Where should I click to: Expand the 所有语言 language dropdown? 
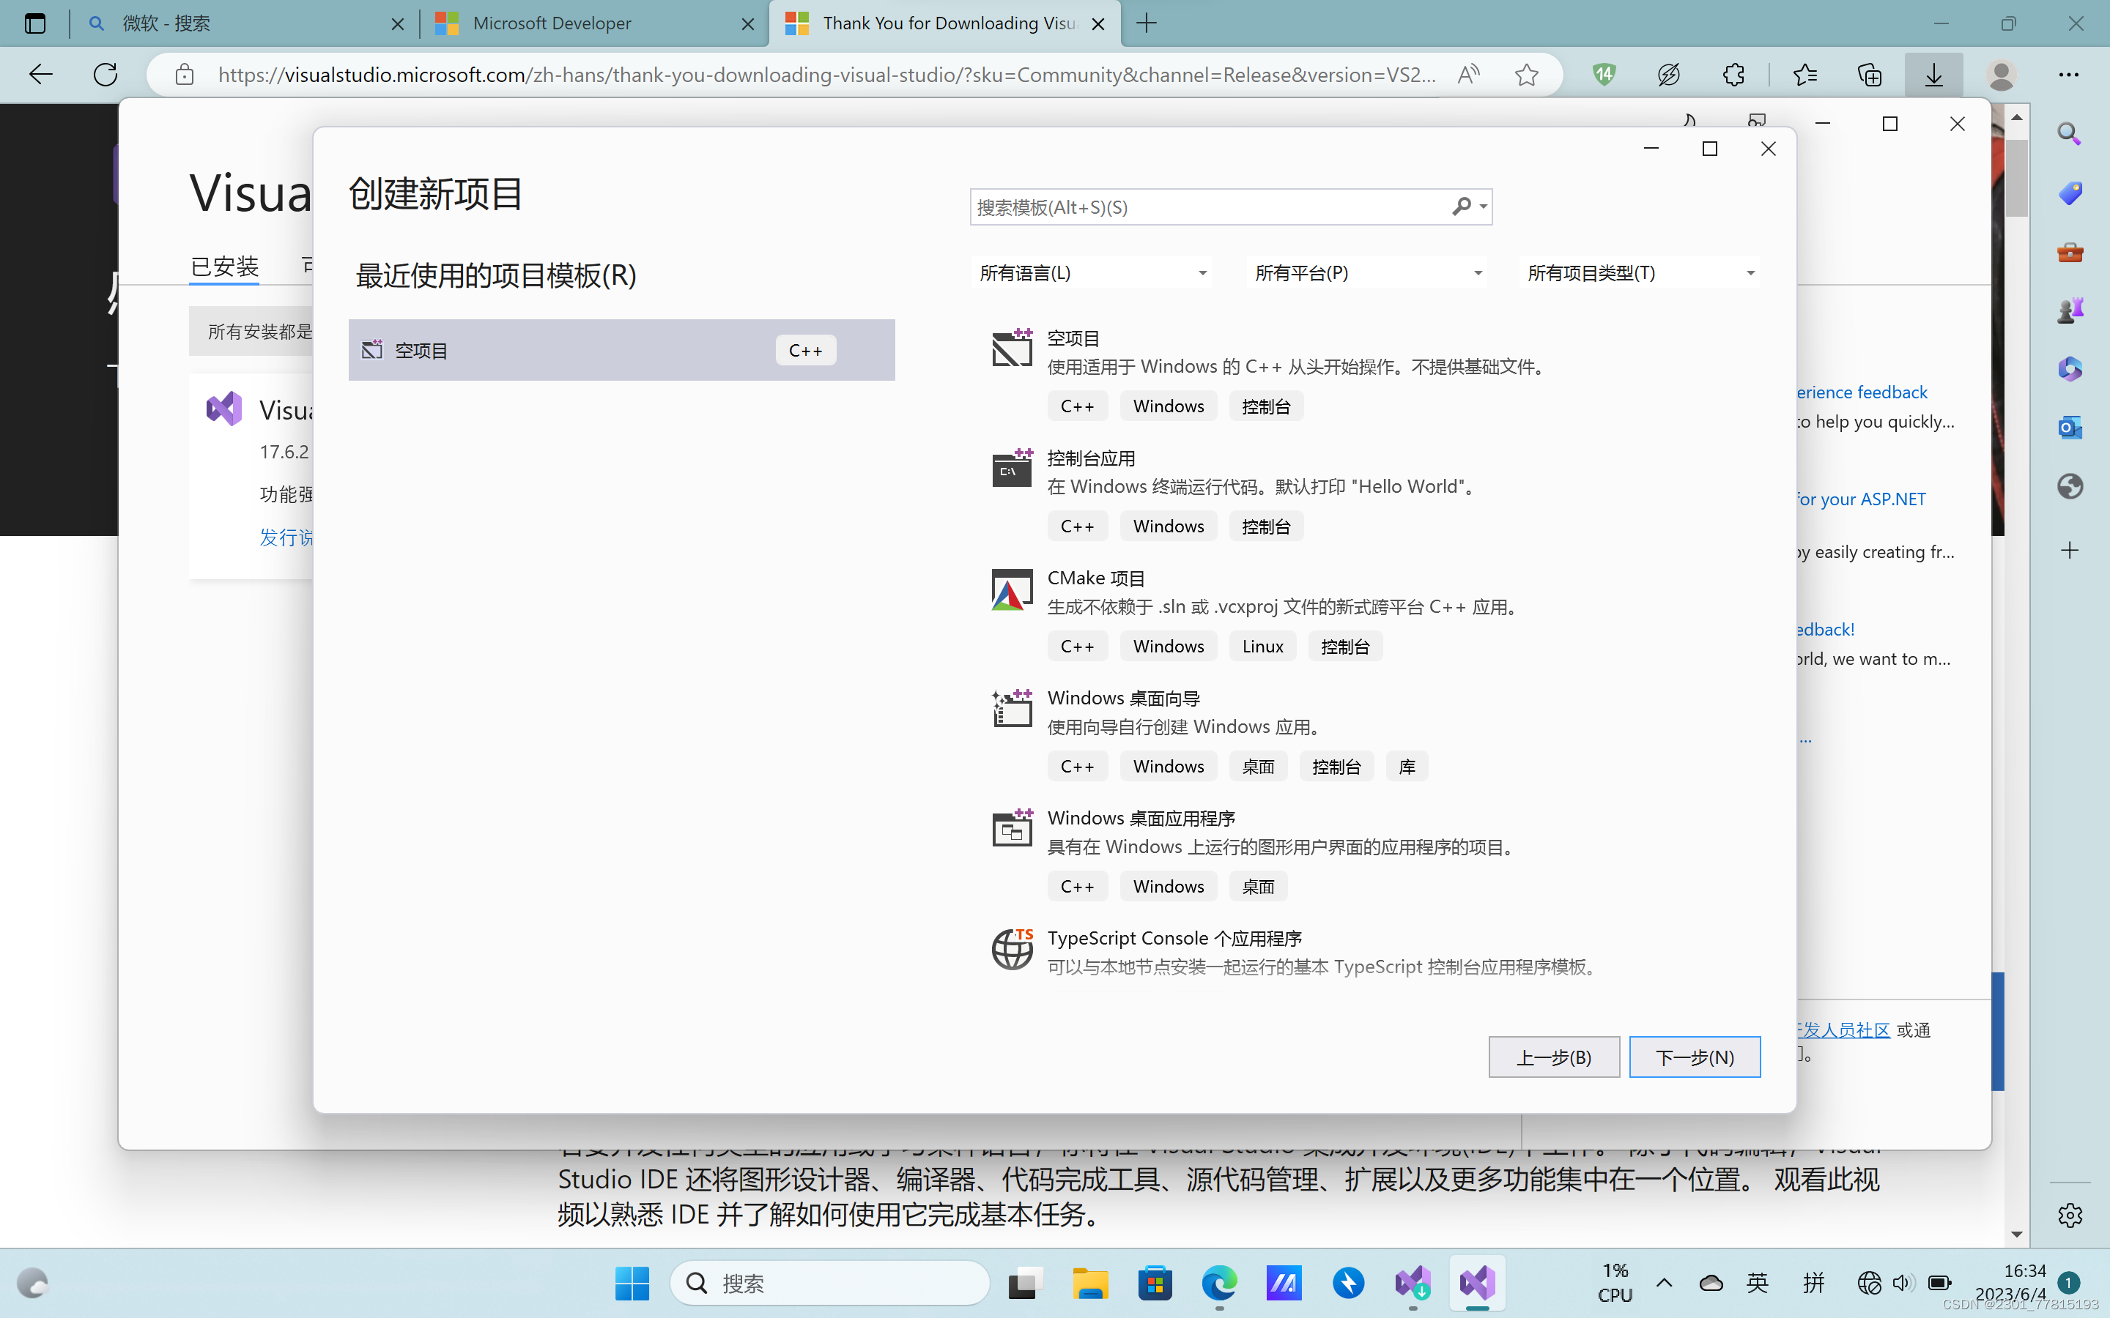click(1092, 273)
